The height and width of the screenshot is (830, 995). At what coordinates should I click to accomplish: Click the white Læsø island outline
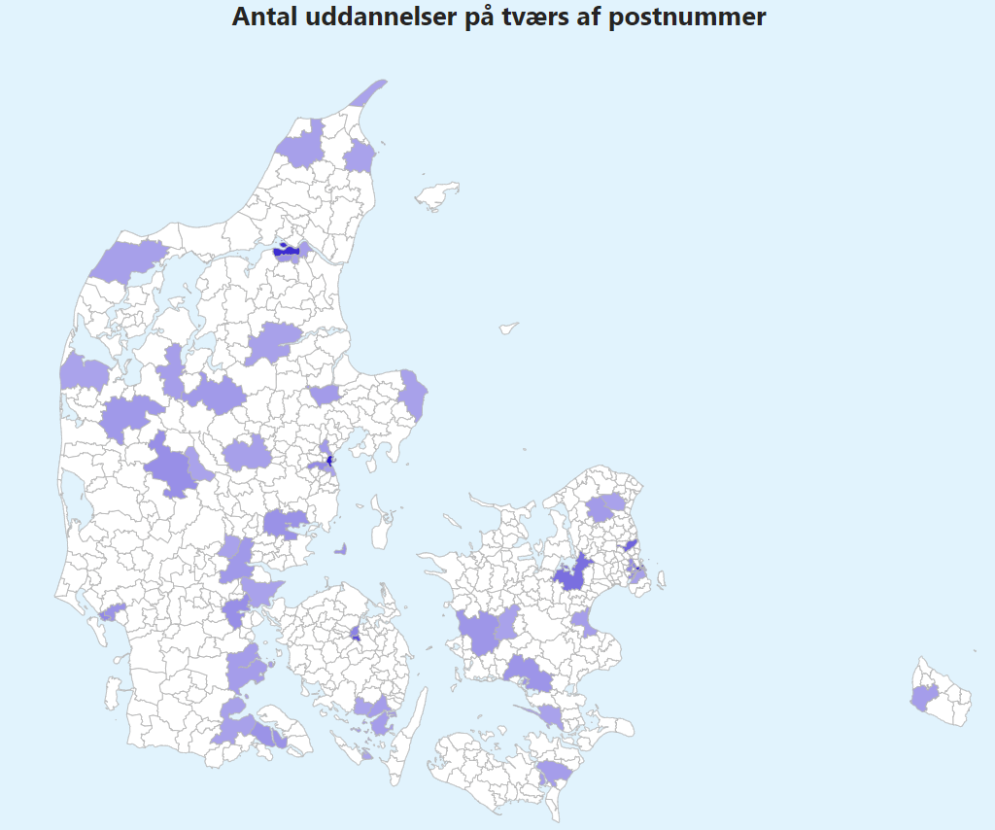(x=436, y=194)
